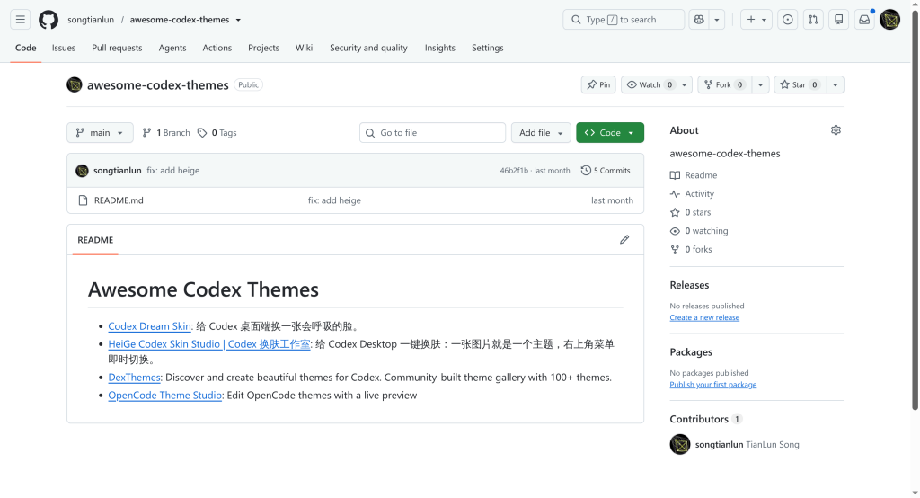The image size is (920, 498).
Task: Click the repo avatar beside awesome-codex-themes title
Action: (x=75, y=84)
